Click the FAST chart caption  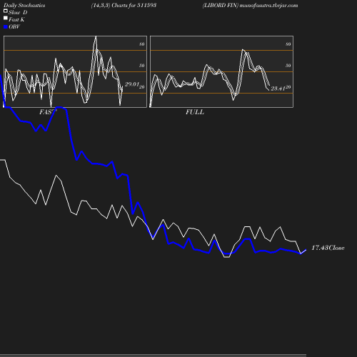[x=48, y=112]
